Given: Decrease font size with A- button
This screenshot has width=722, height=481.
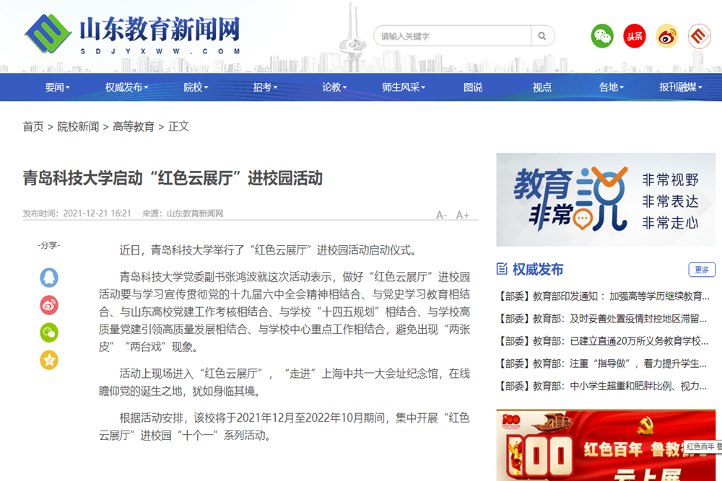Looking at the screenshot, I should coord(441,215).
